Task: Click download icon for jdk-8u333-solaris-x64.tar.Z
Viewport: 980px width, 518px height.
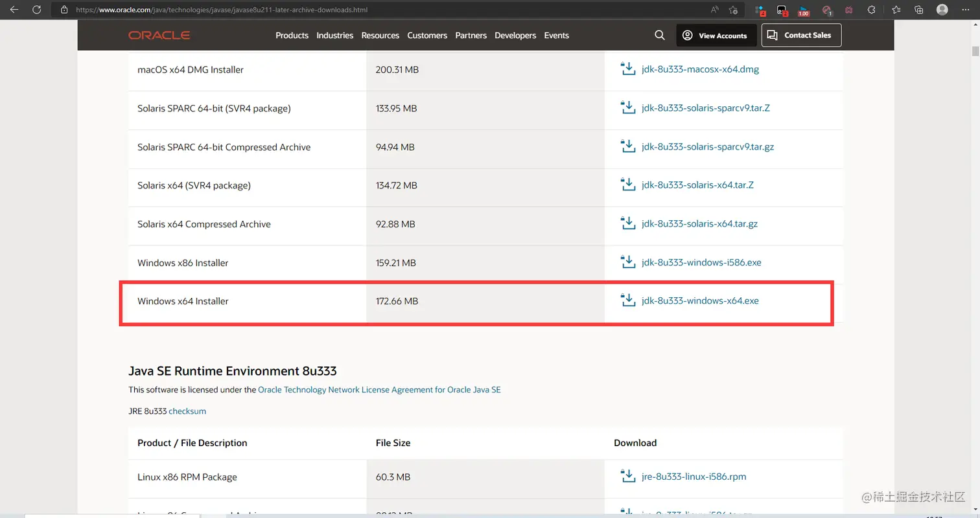Action: pyautogui.click(x=627, y=185)
